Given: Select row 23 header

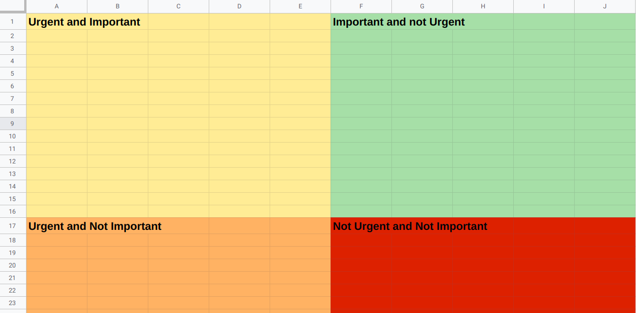Looking at the screenshot, I should 13,303.
